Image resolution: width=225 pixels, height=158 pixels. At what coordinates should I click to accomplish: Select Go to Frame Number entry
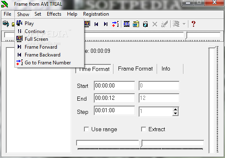[x=49, y=62]
